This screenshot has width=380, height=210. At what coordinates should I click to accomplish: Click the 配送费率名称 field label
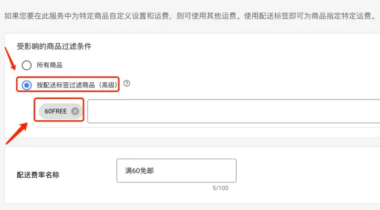tap(38, 175)
